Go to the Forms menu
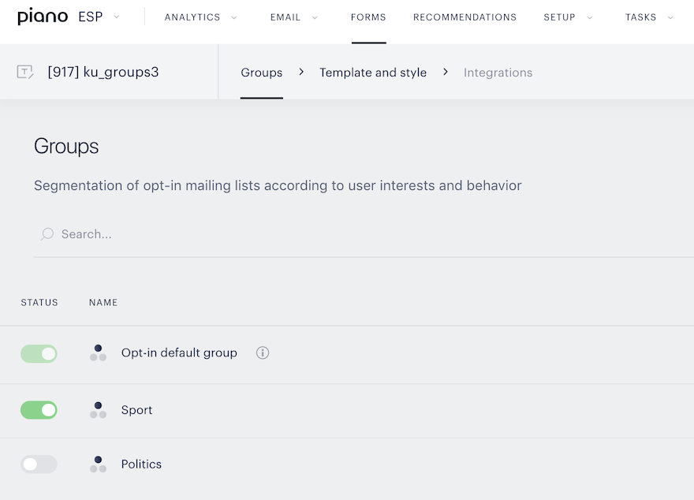The image size is (694, 500). (368, 17)
